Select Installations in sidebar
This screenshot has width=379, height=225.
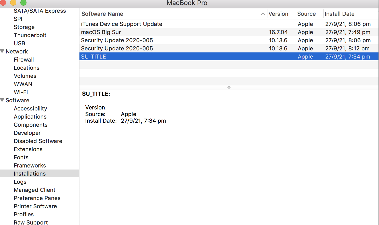click(39, 174)
